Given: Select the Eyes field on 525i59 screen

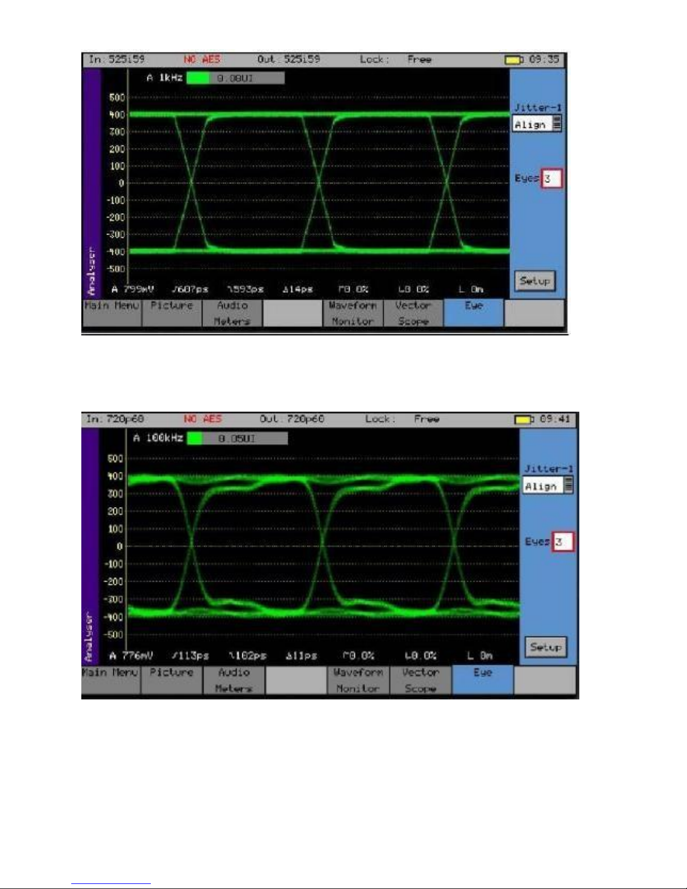Looking at the screenshot, I should click(x=551, y=179).
